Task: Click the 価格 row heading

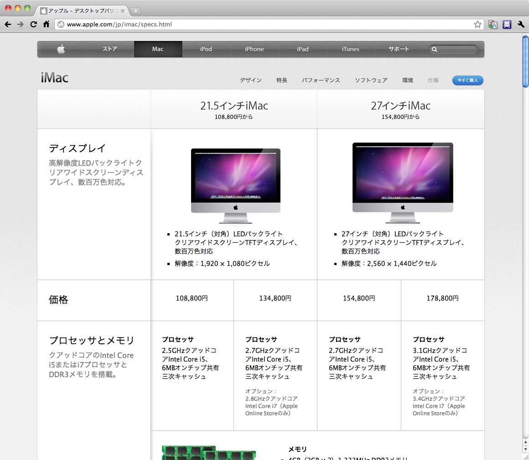Action: point(59,300)
